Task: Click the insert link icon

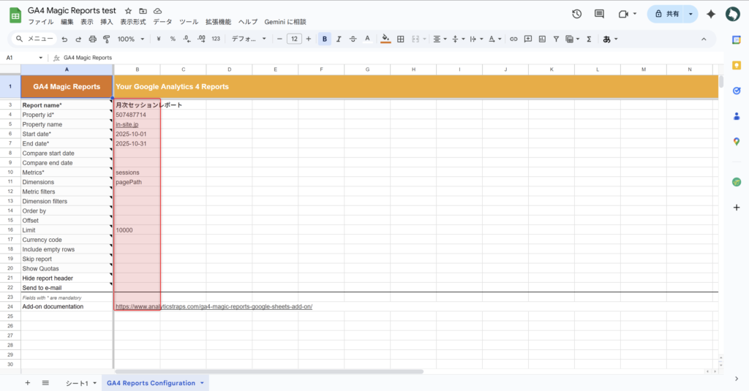Action: [x=513, y=39]
